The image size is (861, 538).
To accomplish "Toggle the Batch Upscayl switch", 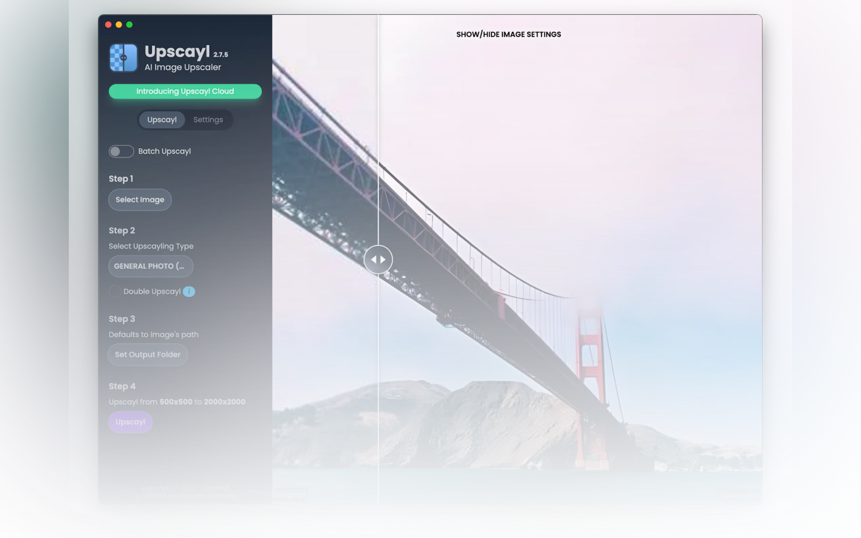I will point(121,151).
